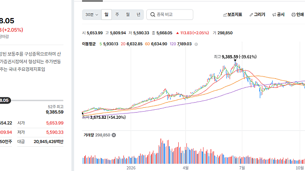Click the 시가 5,653.99 value in sidebar
305x171 pixels.
55,123
